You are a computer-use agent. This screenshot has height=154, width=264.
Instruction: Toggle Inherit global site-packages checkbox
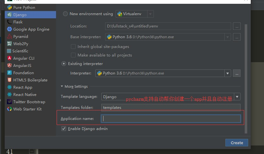(x=73, y=46)
